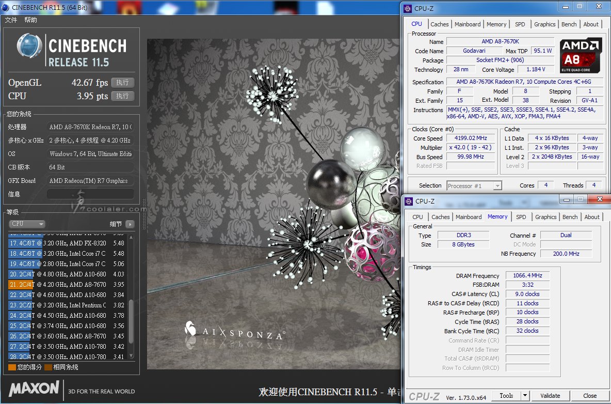This screenshot has height=404, width=611.
Task: Select rank 26 AMD A8-7670 3.60 GHz row
Action: [67, 336]
